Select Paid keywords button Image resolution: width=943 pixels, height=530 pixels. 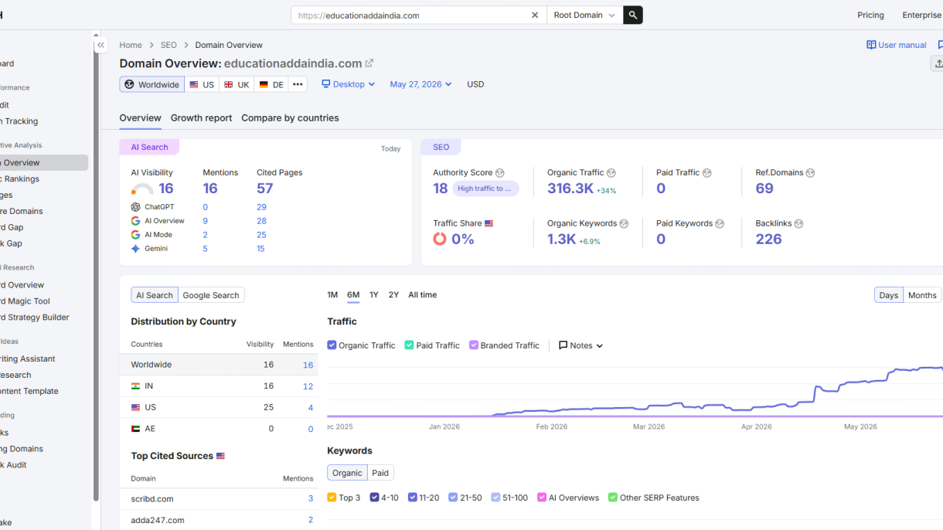(380, 473)
